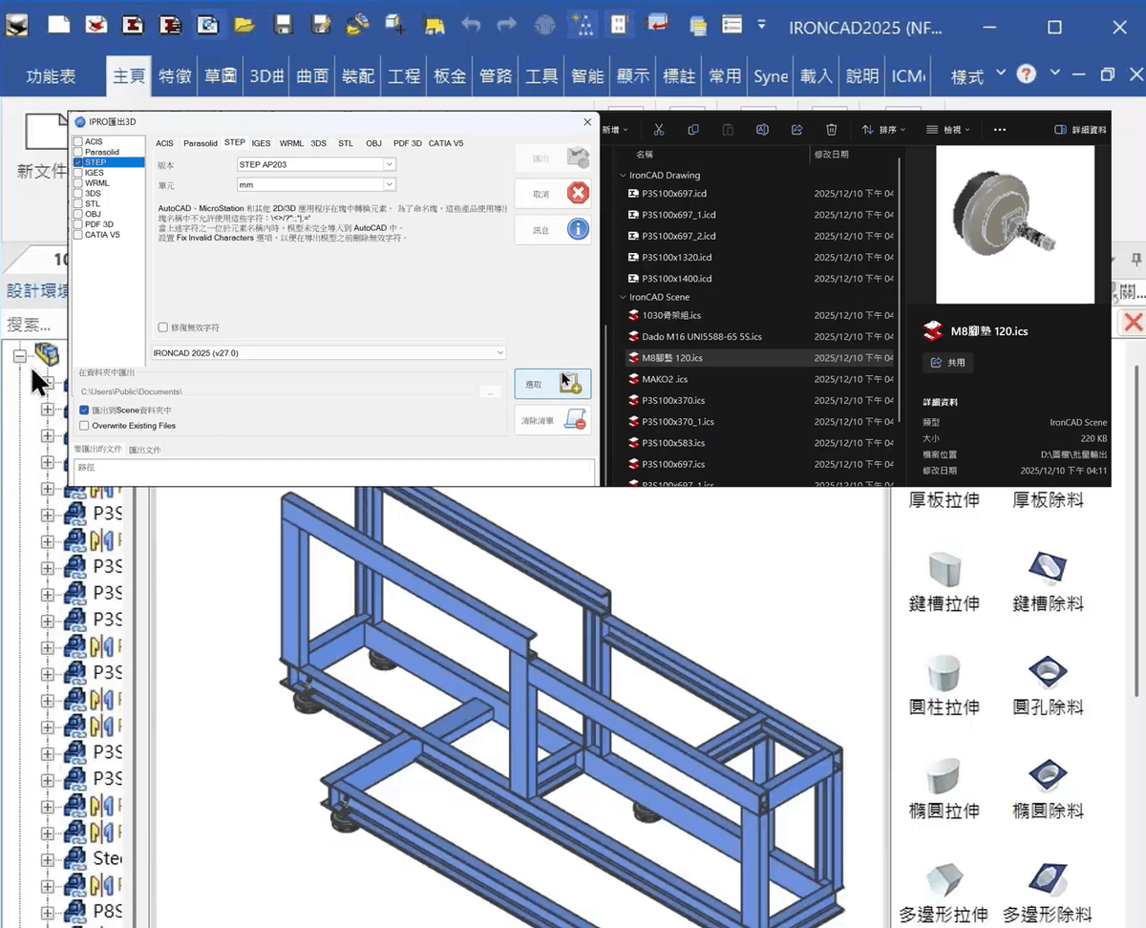The height and width of the screenshot is (928, 1146).
Task: Click the M8腳墊 120.ics preview thumbnail
Action: [x=1014, y=224]
